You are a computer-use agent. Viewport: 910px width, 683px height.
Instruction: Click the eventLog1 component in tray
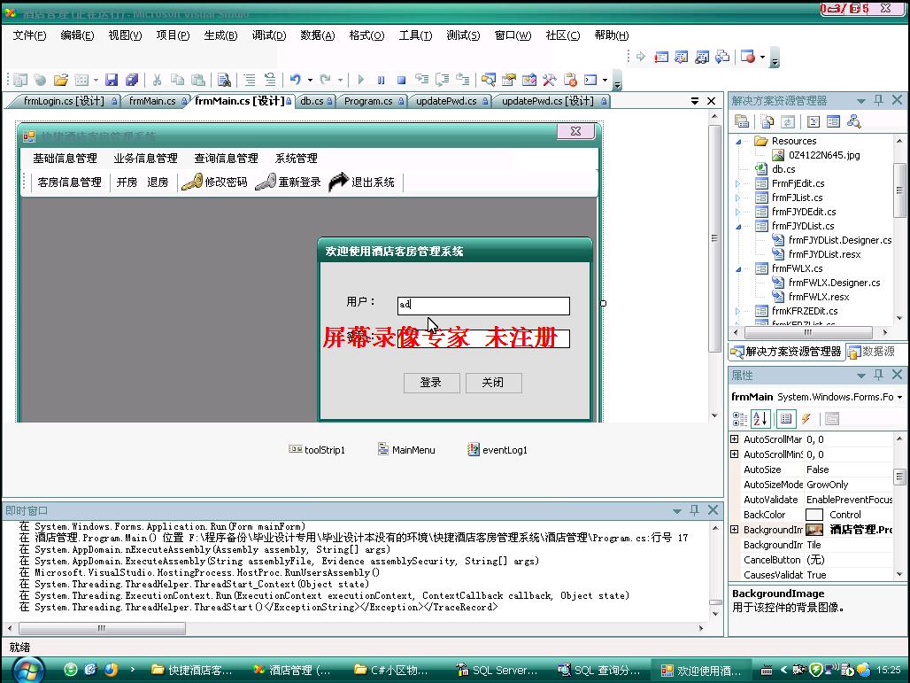coord(497,449)
